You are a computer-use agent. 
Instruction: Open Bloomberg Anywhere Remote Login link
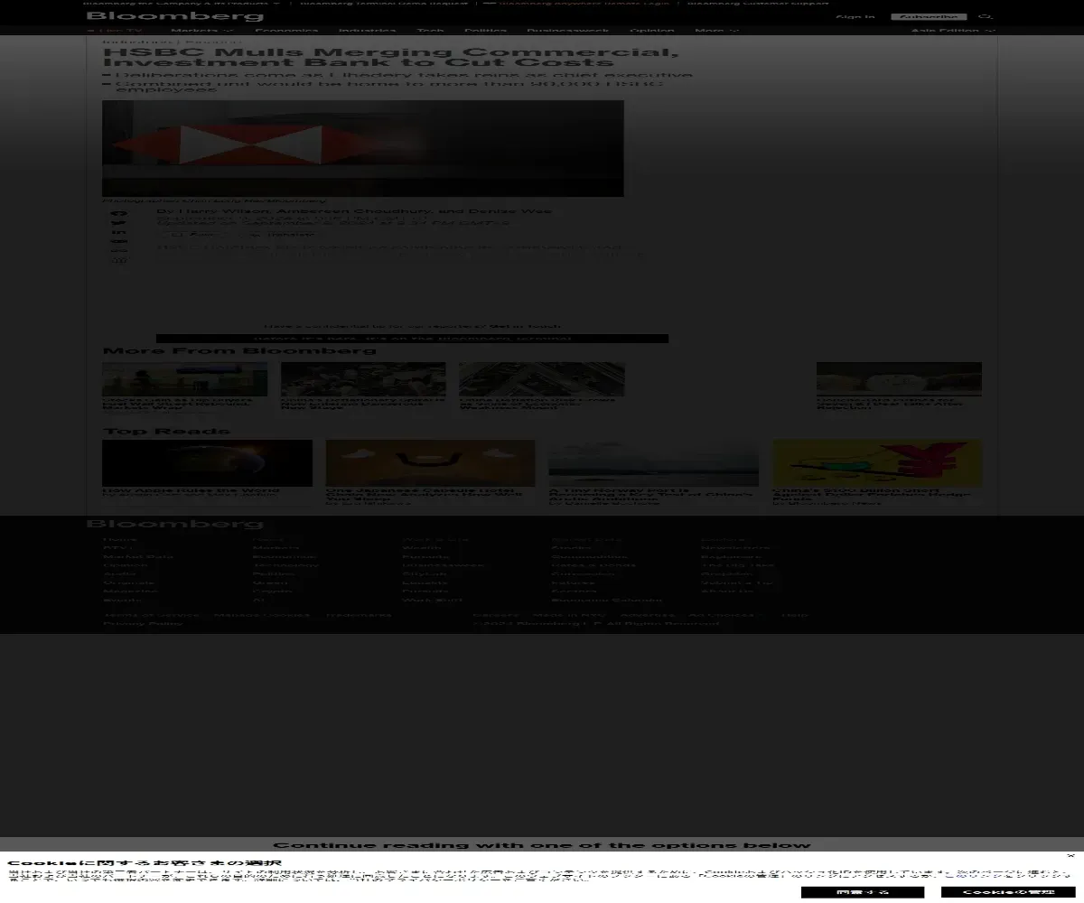577,3
